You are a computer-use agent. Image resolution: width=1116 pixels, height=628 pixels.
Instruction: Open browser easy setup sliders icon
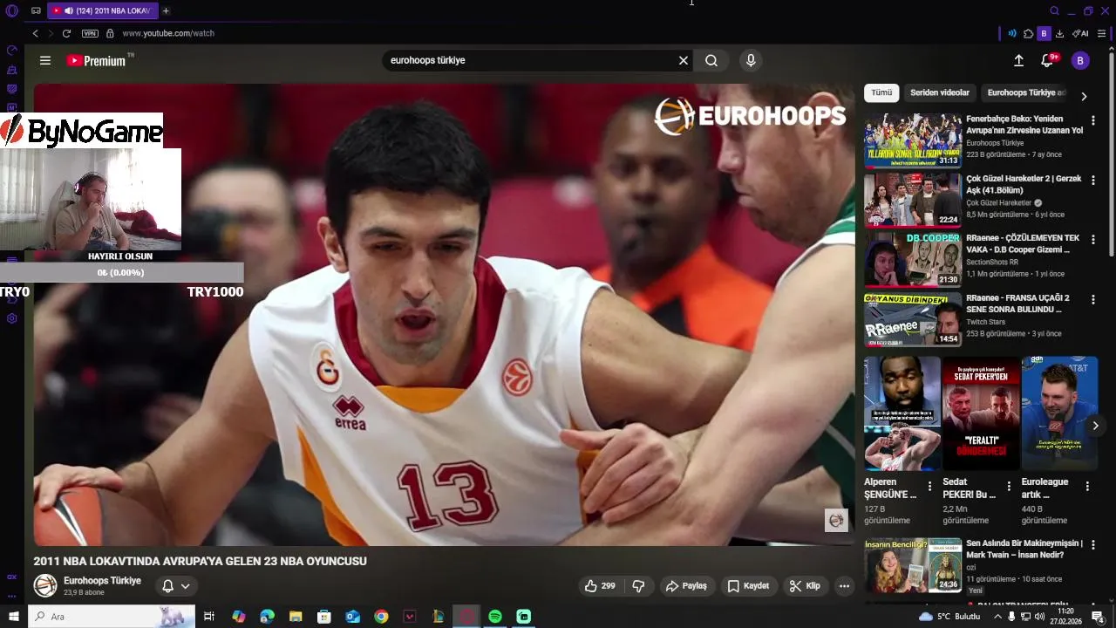[x=1101, y=33]
